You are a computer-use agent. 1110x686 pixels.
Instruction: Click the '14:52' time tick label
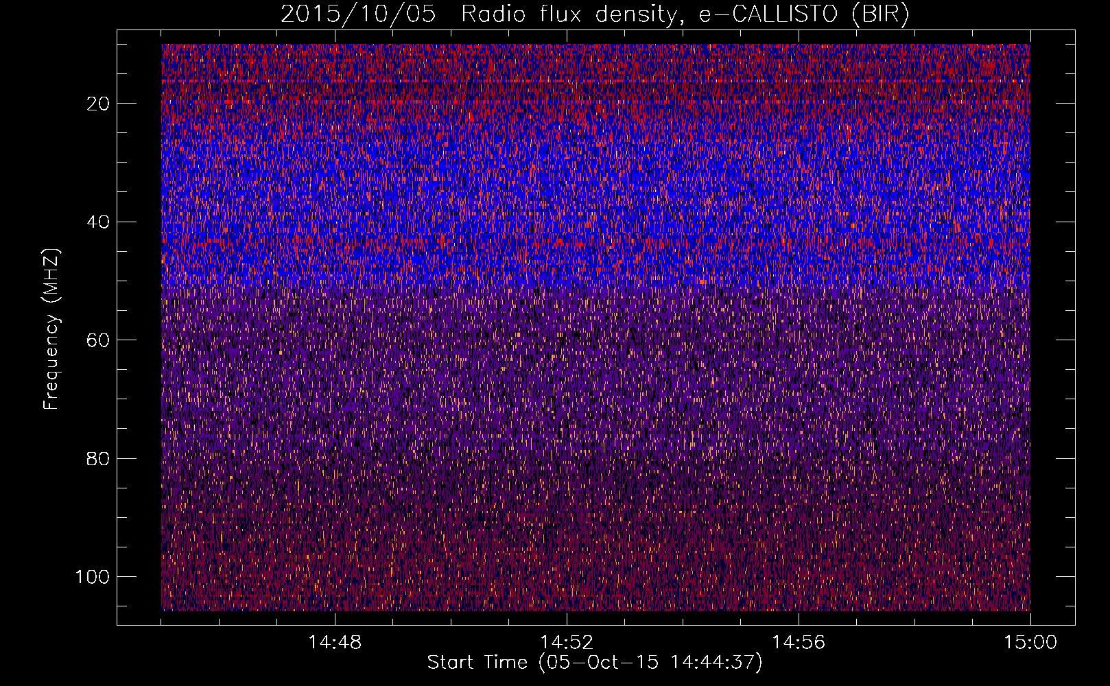(x=567, y=643)
